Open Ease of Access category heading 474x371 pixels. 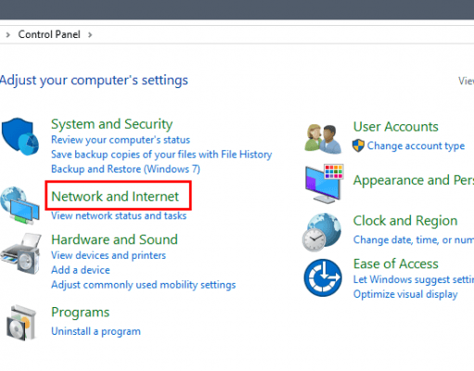pyautogui.click(x=396, y=263)
